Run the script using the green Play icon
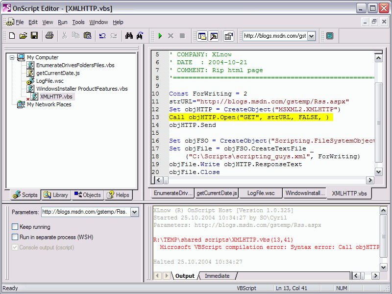 pos(160,36)
